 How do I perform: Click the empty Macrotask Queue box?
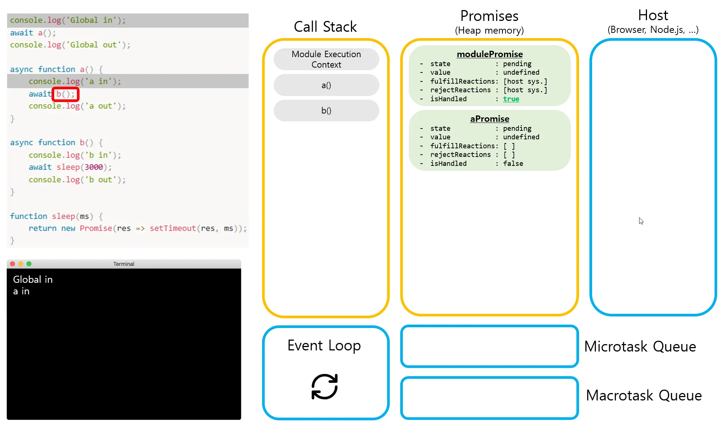click(489, 398)
